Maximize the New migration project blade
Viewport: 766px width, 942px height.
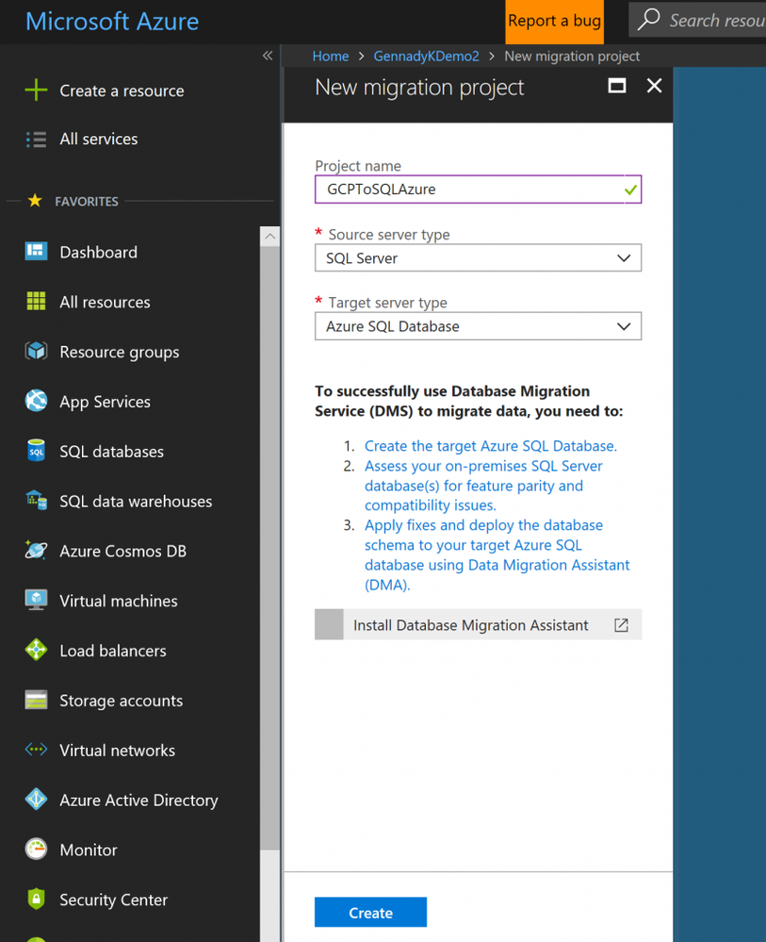point(617,86)
